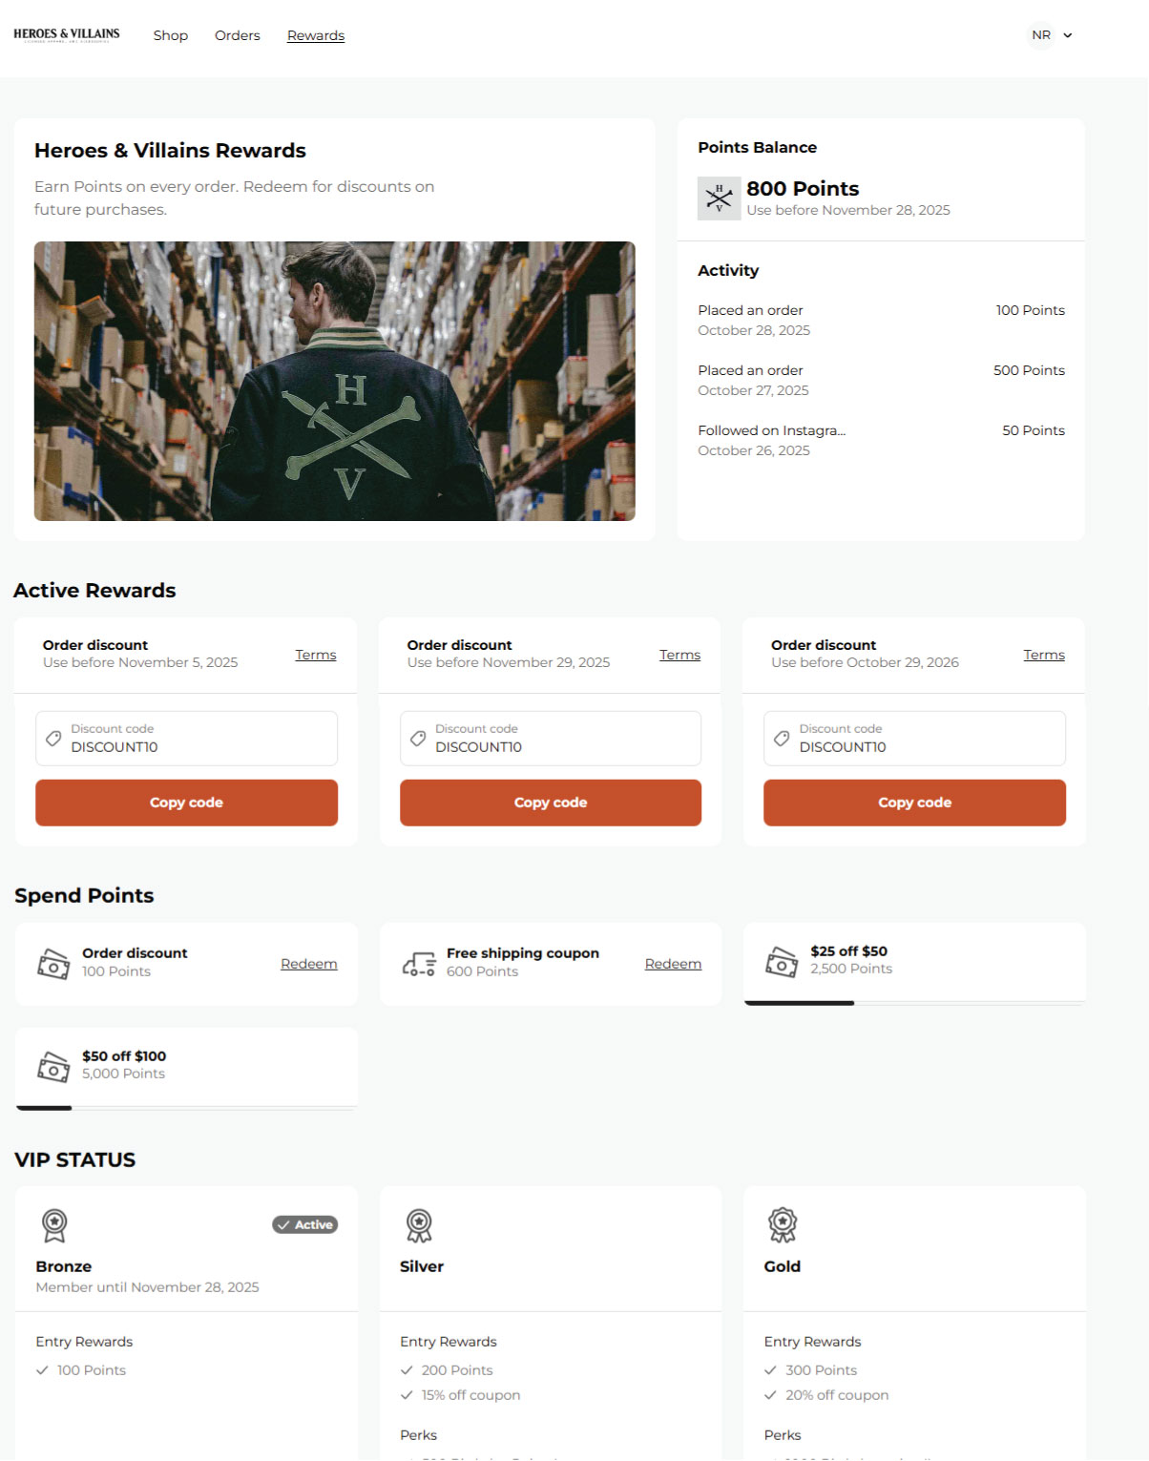Redeem the Free shipping coupon

[673, 964]
